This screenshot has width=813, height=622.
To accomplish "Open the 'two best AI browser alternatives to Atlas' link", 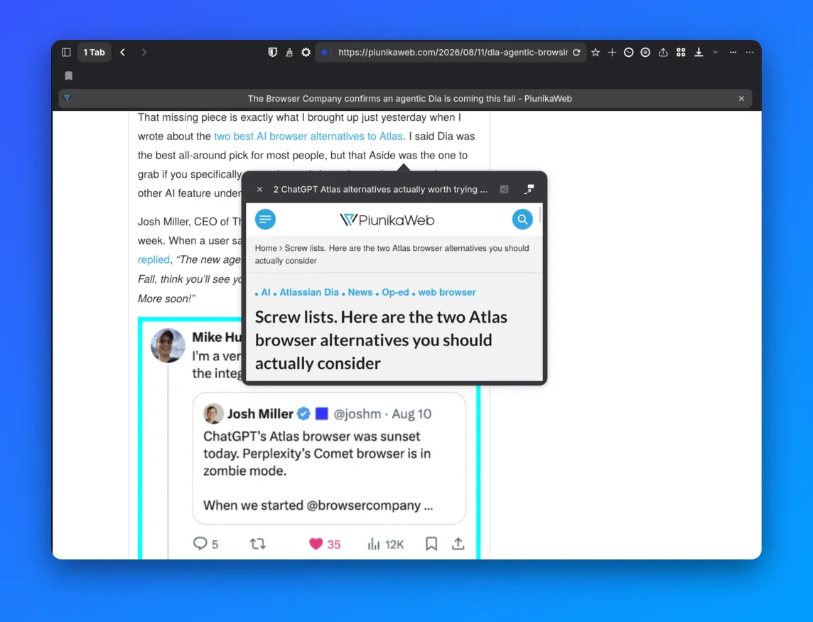I will pyautogui.click(x=308, y=136).
